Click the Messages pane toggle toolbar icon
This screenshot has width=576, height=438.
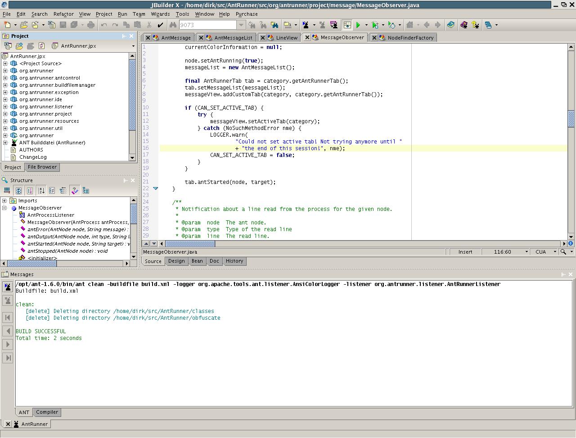(347, 25)
